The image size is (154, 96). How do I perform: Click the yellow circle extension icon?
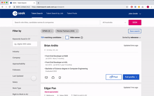(x=139, y=7)
